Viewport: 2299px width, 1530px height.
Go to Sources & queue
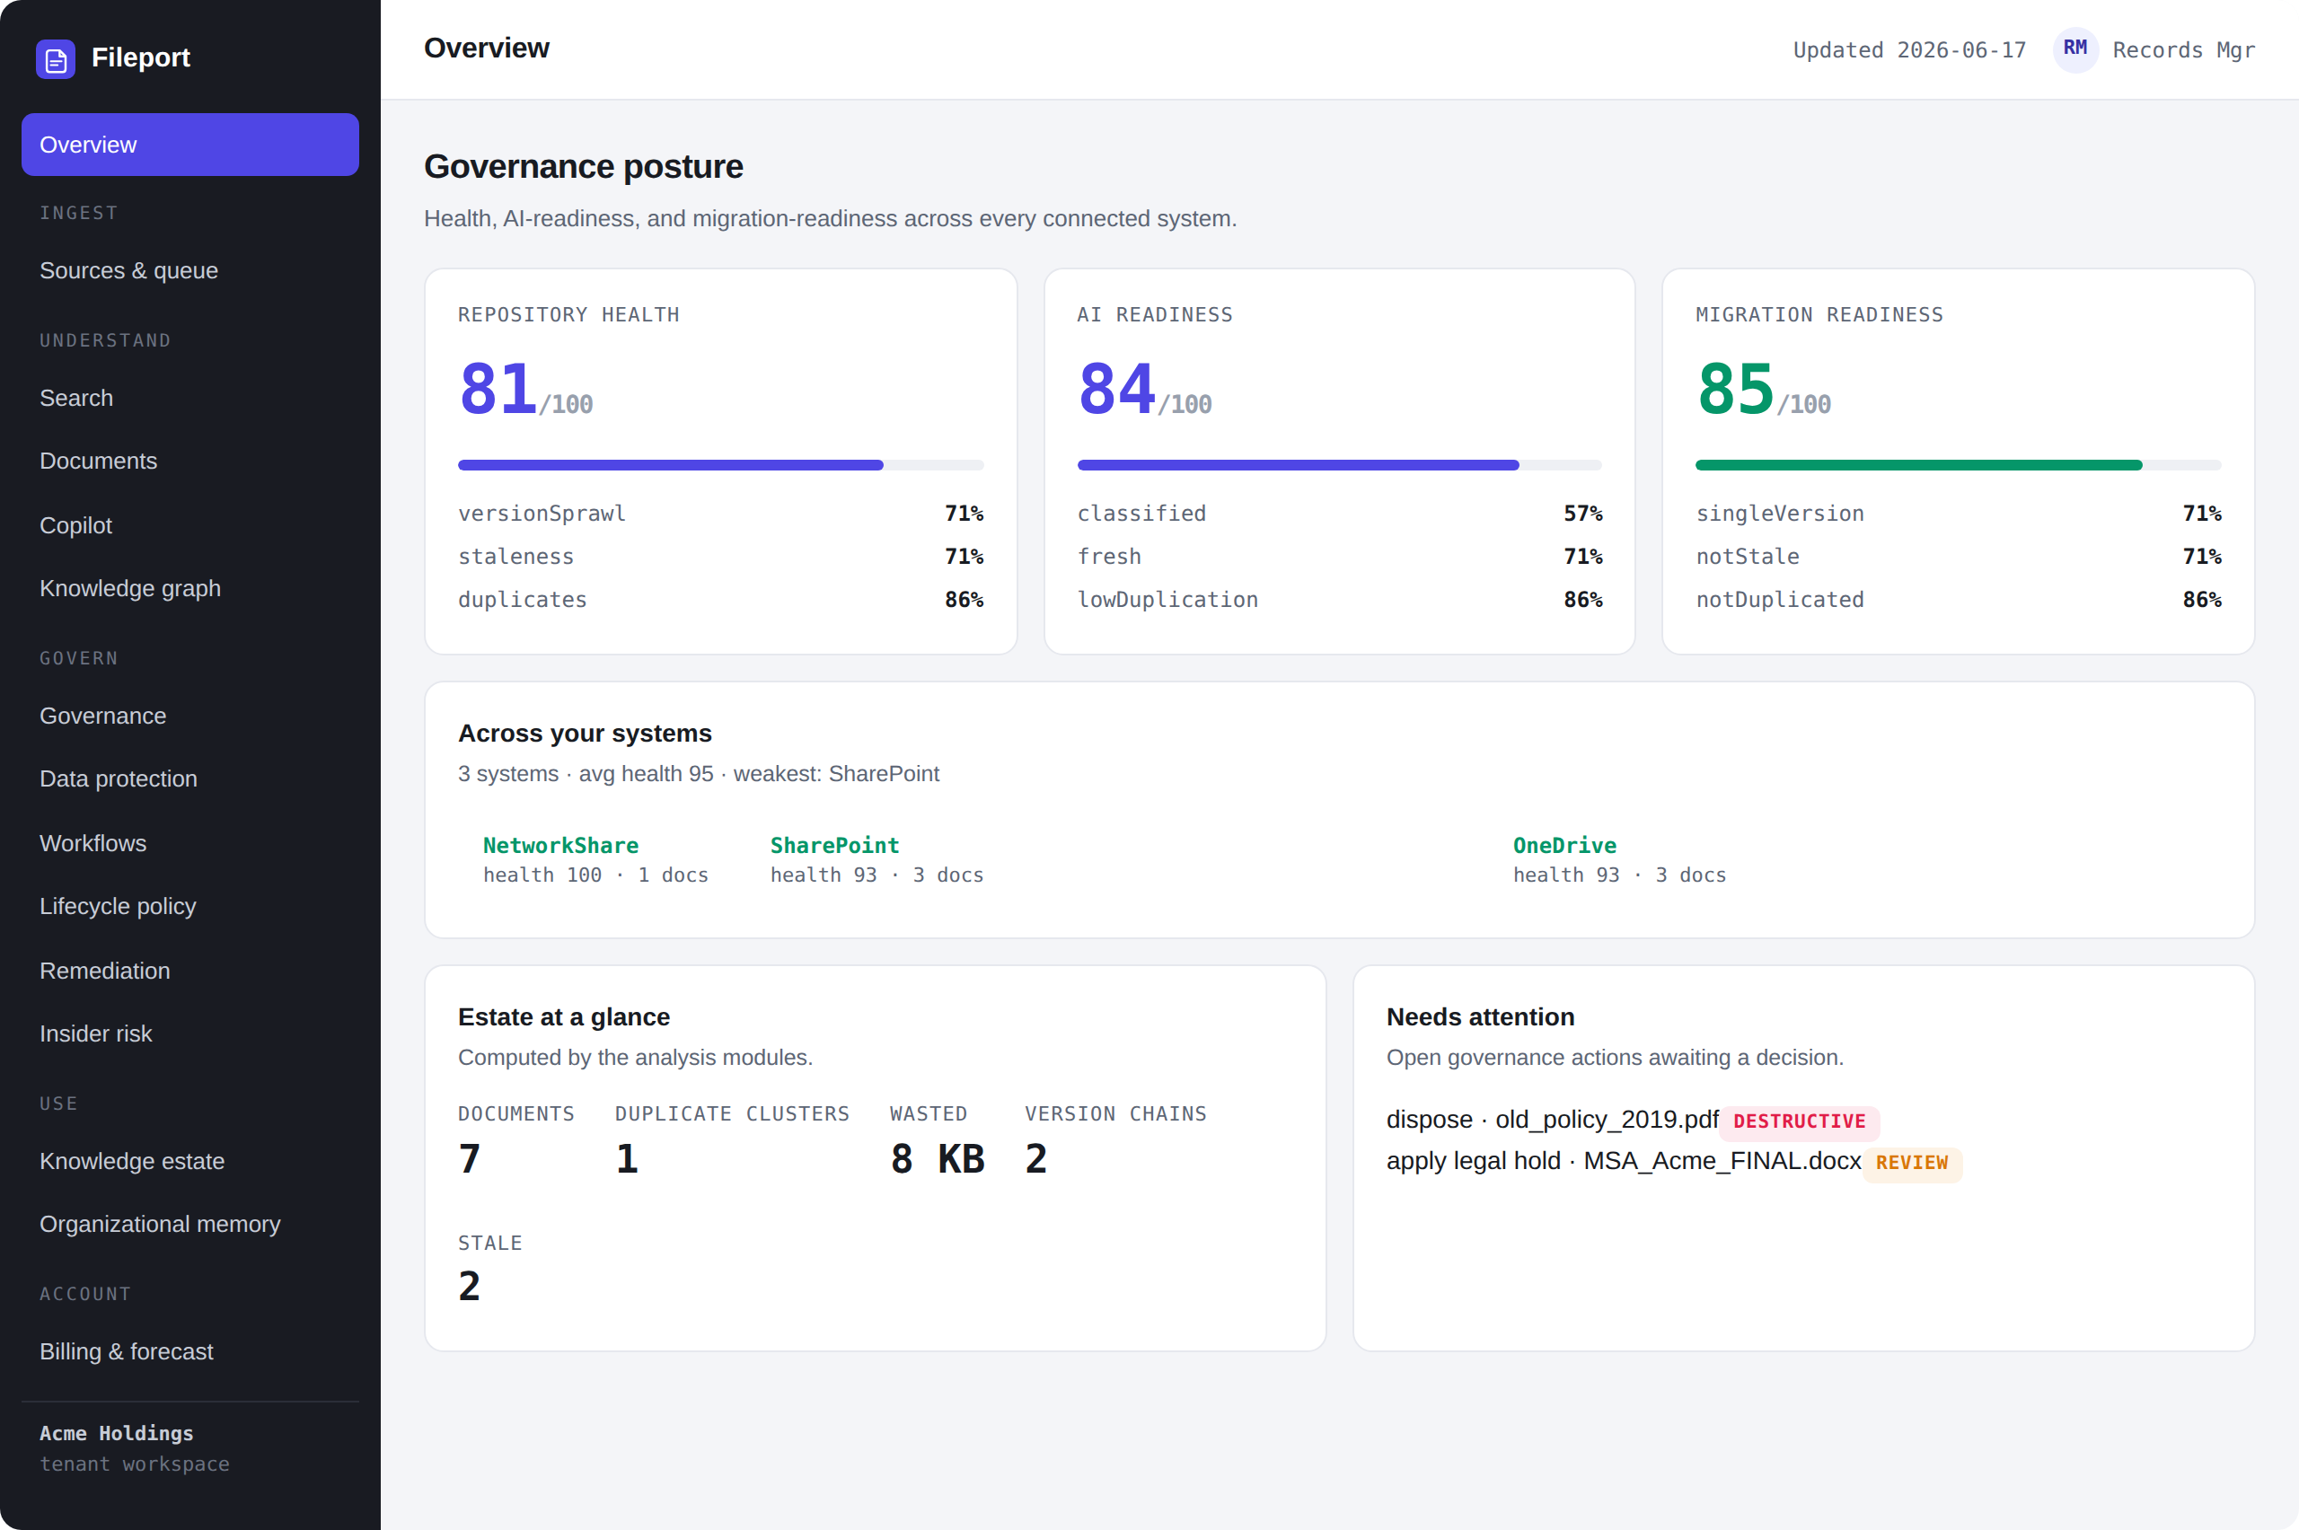[190, 270]
